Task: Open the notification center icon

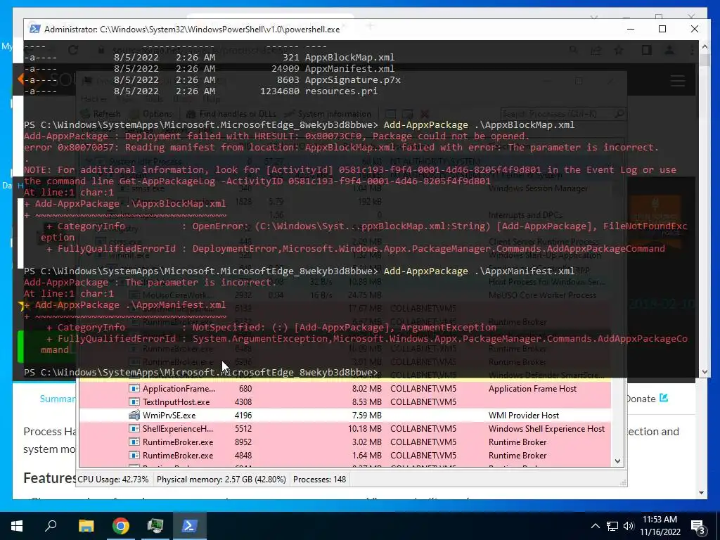Action: pyautogui.click(x=699, y=527)
